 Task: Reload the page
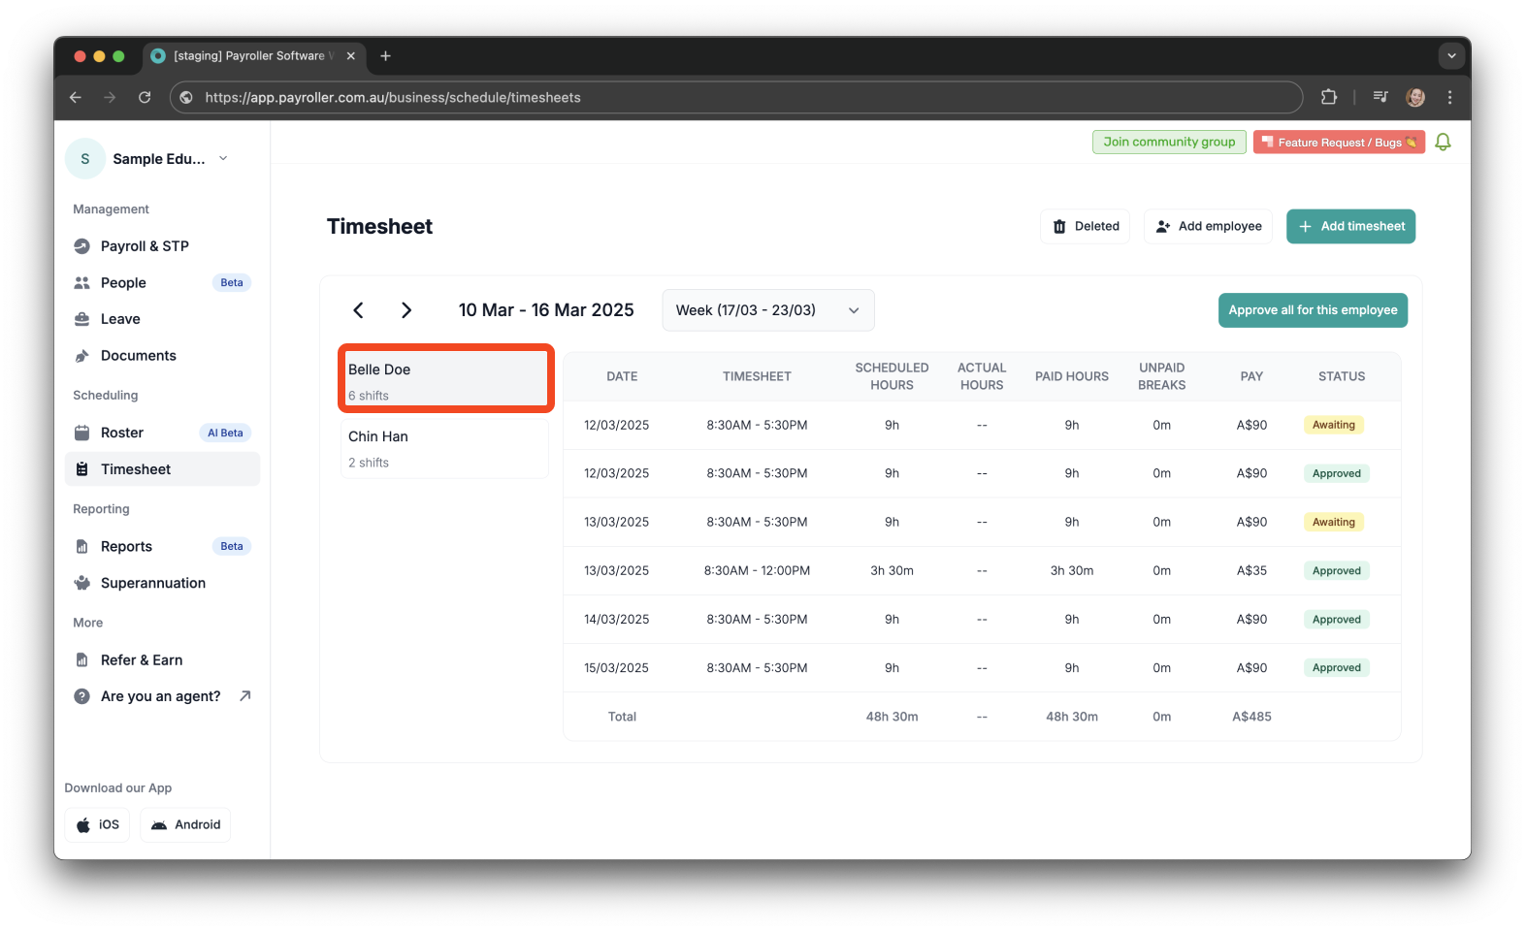pos(145,97)
